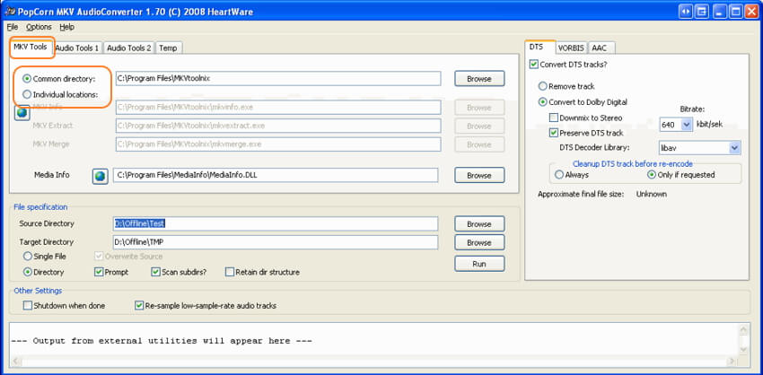Image resolution: width=763 pixels, height=375 pixels.
Task: Click the Source Directory input field
Action: click(x=276, y=223)
